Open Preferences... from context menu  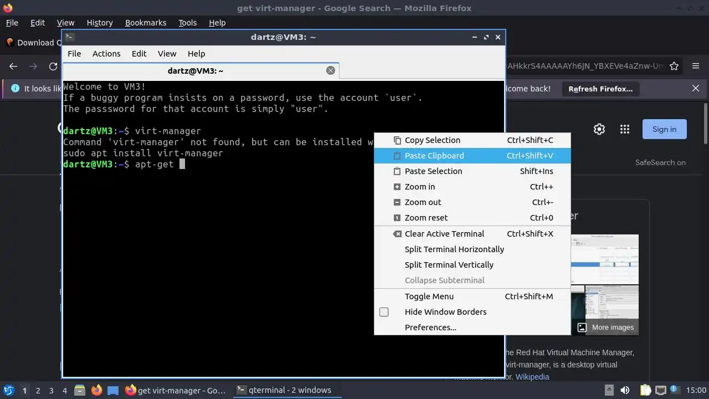tap(472, 328)
